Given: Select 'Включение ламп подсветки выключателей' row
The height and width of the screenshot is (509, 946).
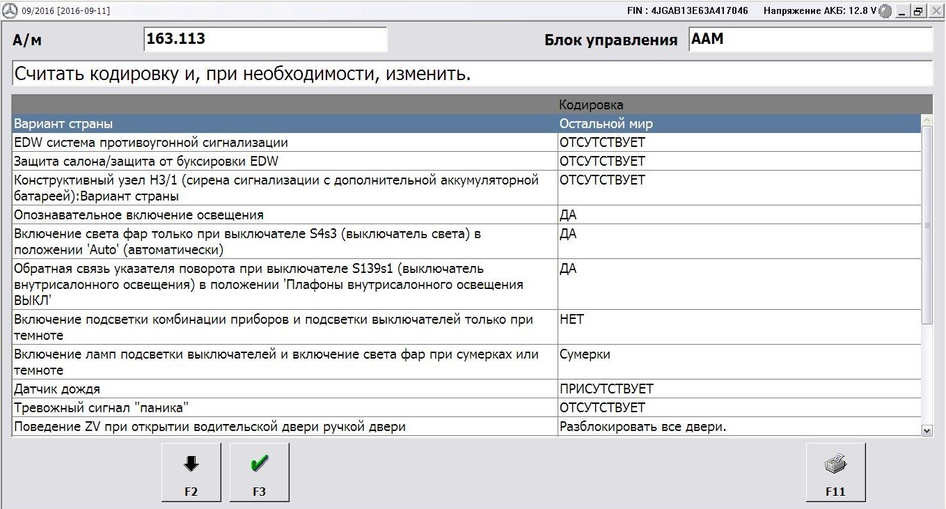Looking at the screenshot, I should (466, 362).
